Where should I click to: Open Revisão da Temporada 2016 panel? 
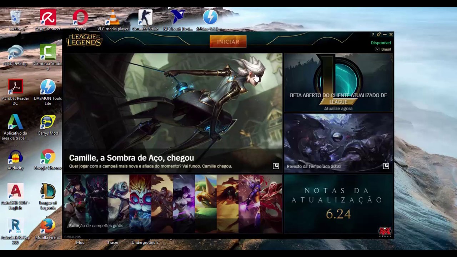[x=338, y=143]
